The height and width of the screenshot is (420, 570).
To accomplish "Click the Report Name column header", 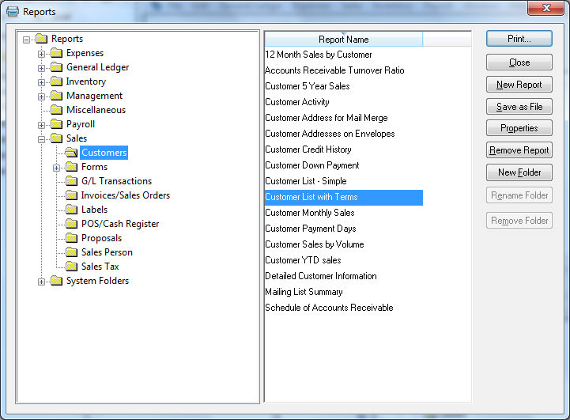I will [343, 39].
